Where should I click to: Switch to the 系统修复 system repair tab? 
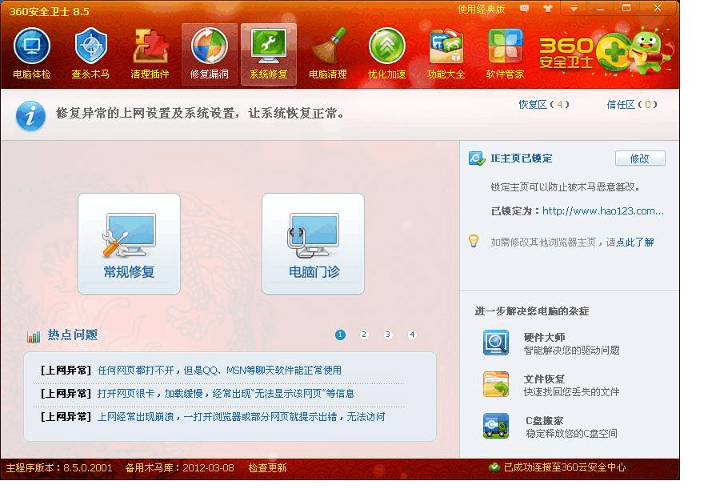tap(268, 53)
